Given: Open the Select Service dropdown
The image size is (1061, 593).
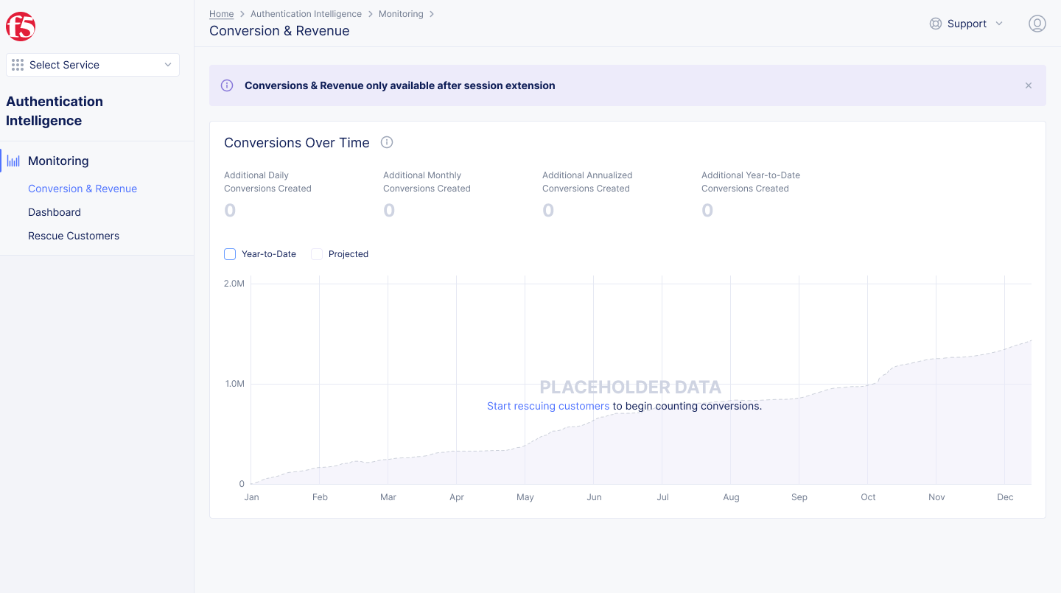Looking at the screenshot, I should (x=93, y=65).
